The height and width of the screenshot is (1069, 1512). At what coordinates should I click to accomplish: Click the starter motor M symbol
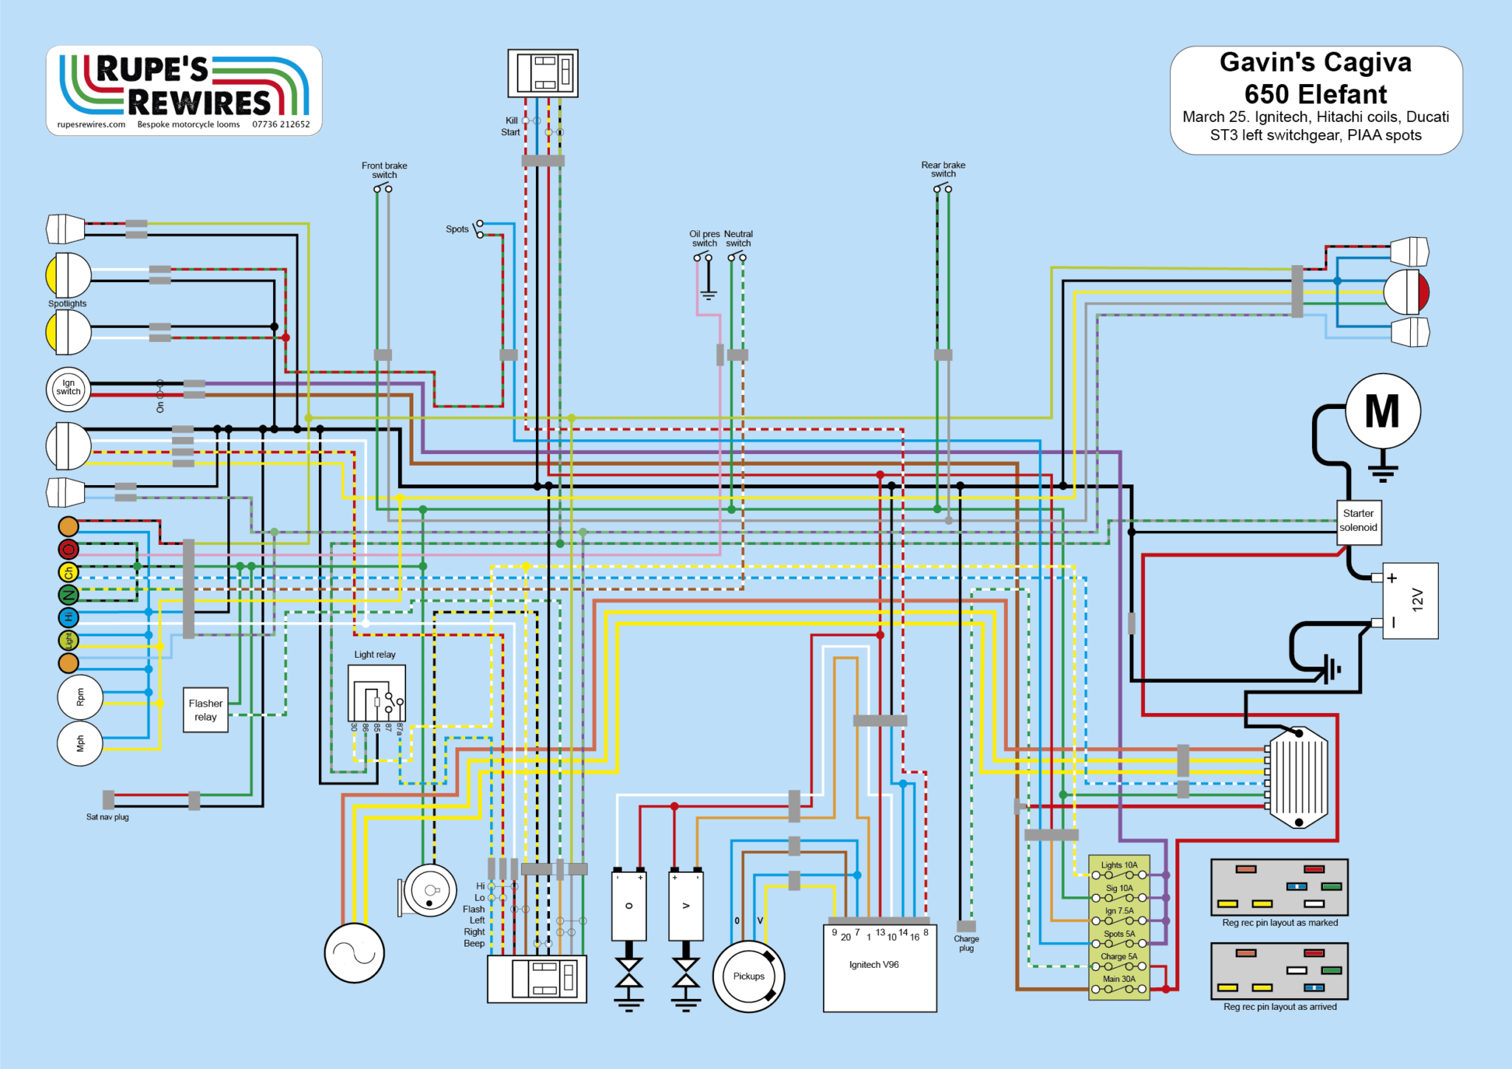click(x=1382, y=411)
